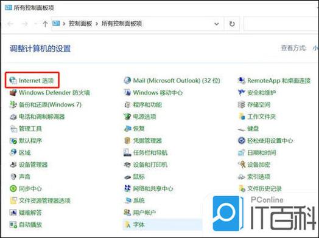Screen dimensions: 319x238
Task: Open the 工作文件夹 link
Action: click(x=262, y=117)
